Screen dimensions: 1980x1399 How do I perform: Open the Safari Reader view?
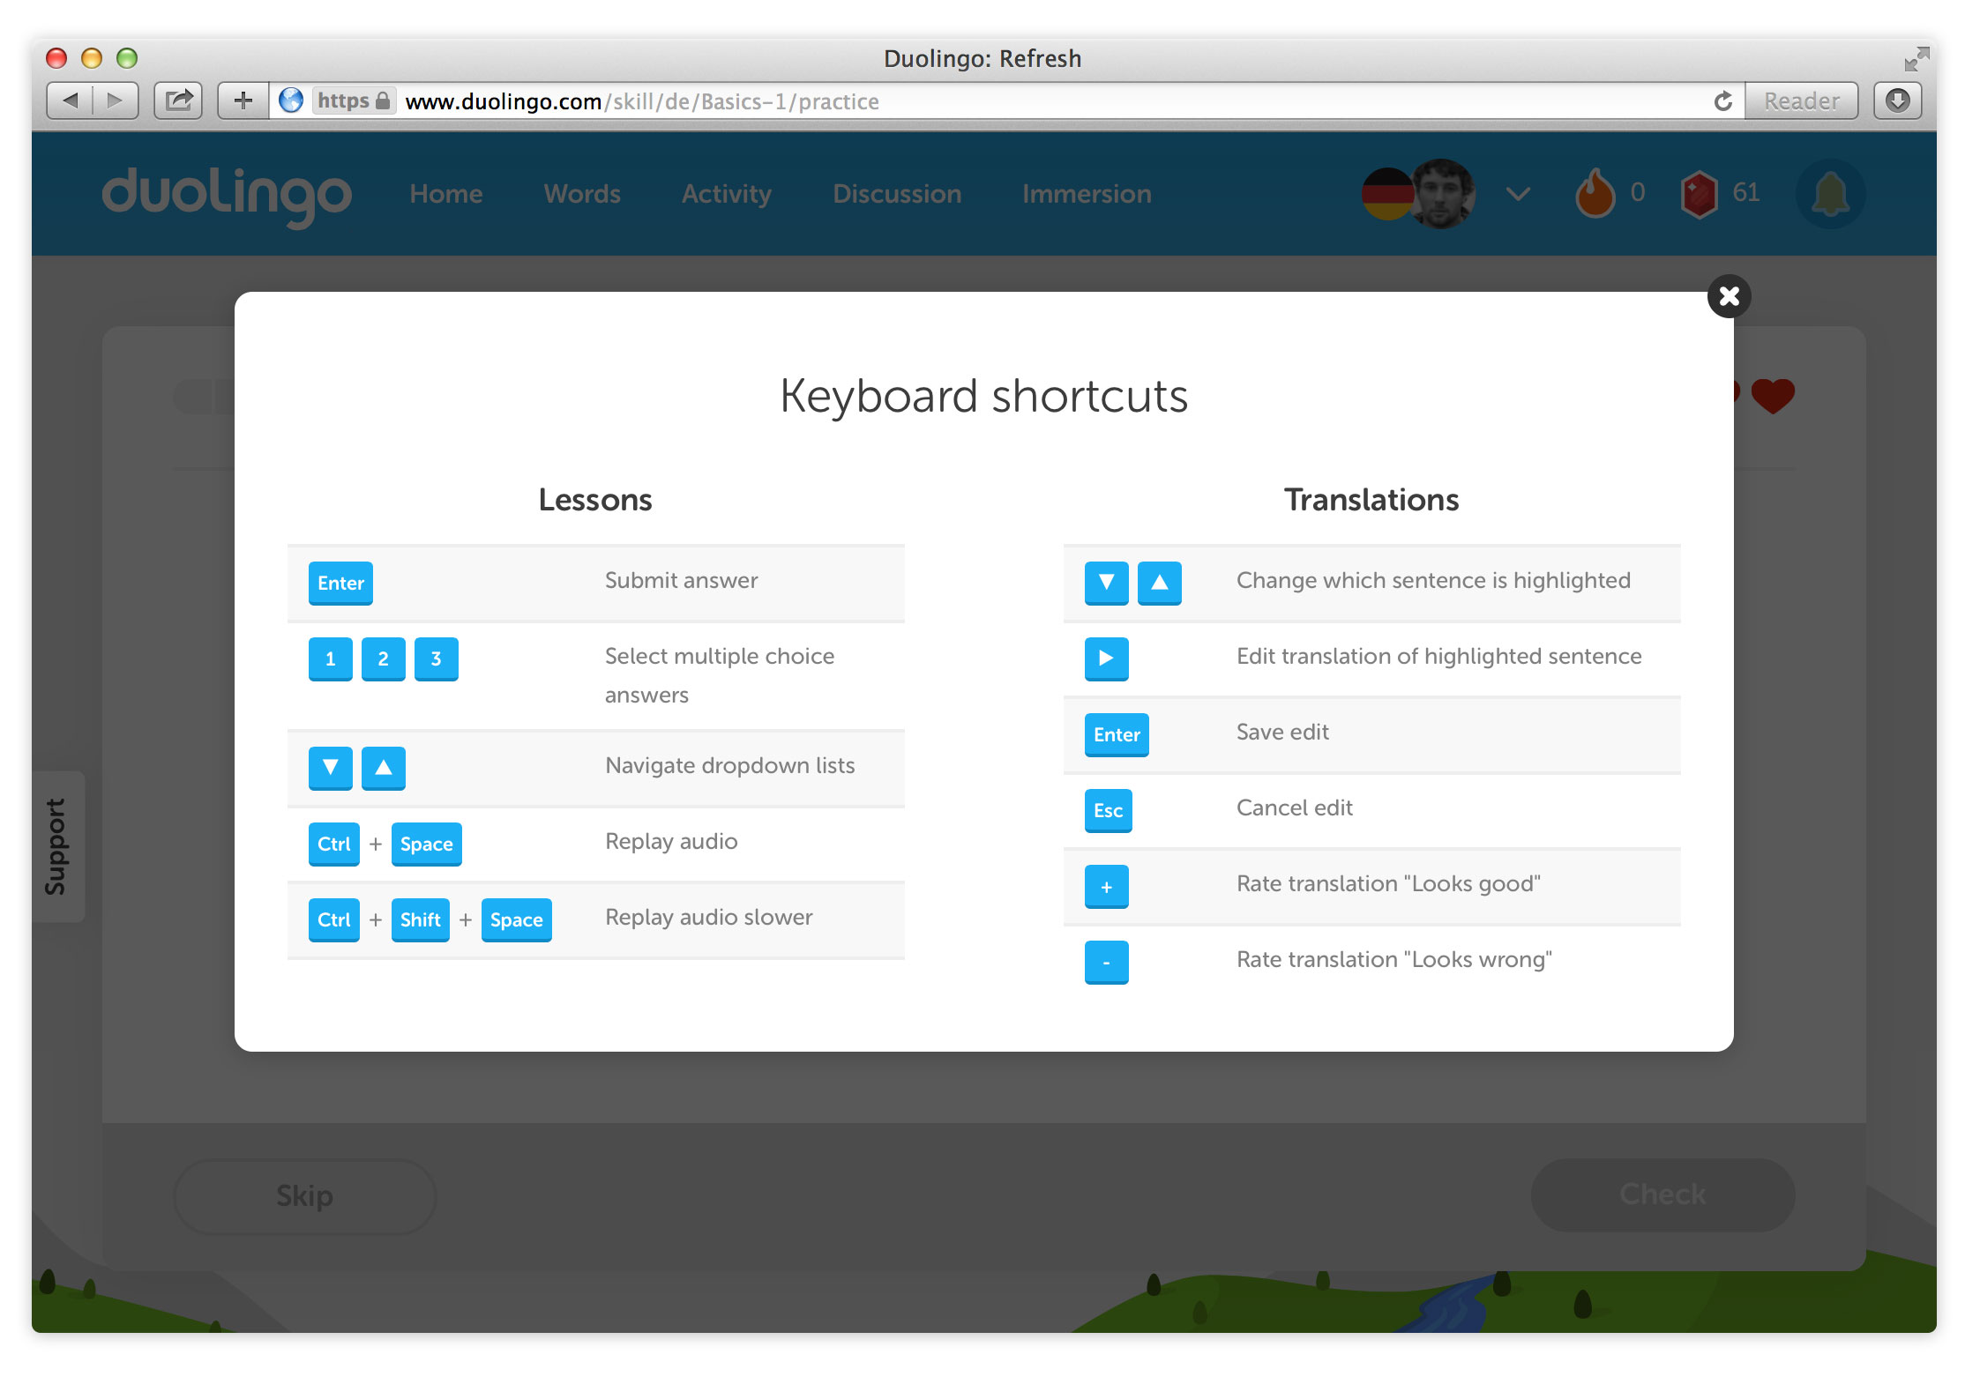pyautogui.click(x=1801, y=100)
